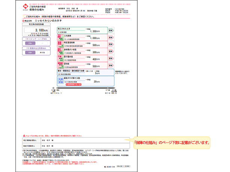Image resolution: width=230 pixels, height=172 pixels.
Task: Click the 更新 arrow on the 認知症 row
Action: 111,65
